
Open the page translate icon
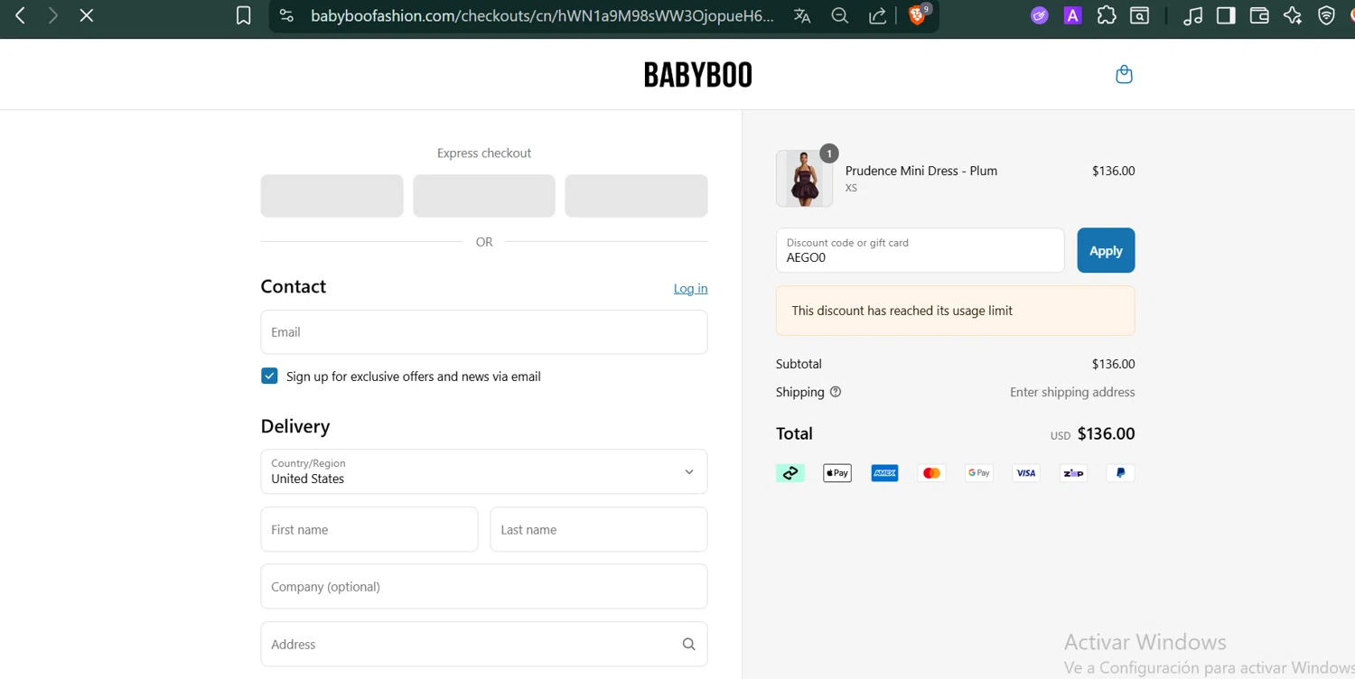802,15
